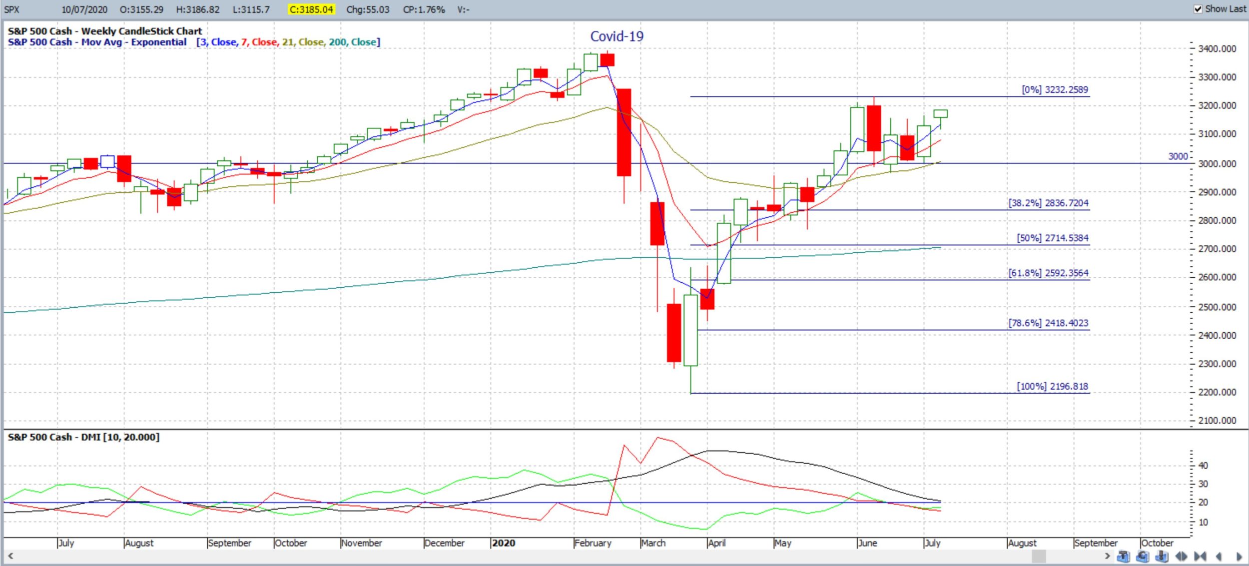Toggle the Show Last checkbox

click(1198, 9)
